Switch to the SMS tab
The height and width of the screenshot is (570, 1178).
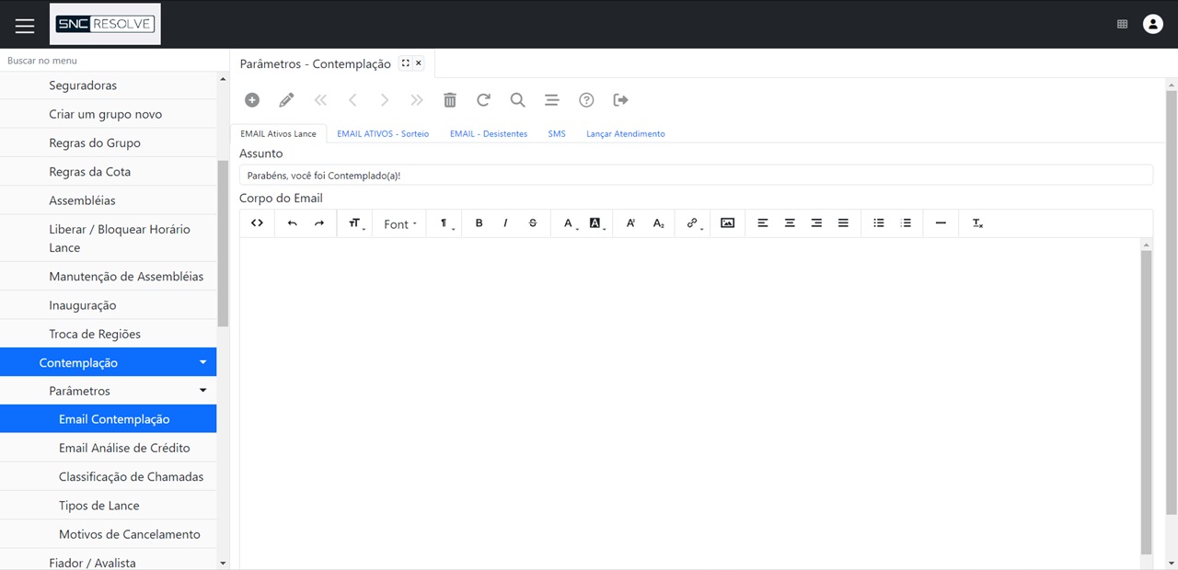(557, 134)
